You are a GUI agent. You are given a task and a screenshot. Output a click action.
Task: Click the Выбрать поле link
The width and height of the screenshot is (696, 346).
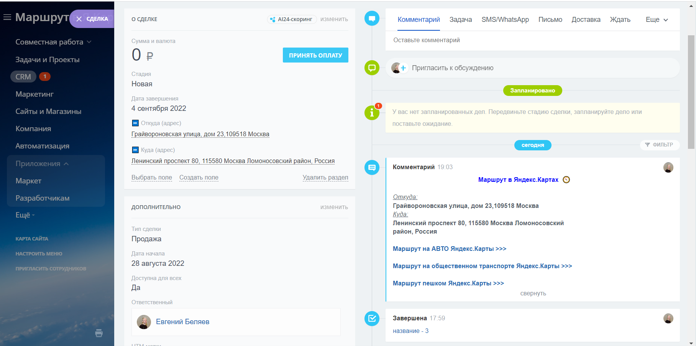pos(152,178)
